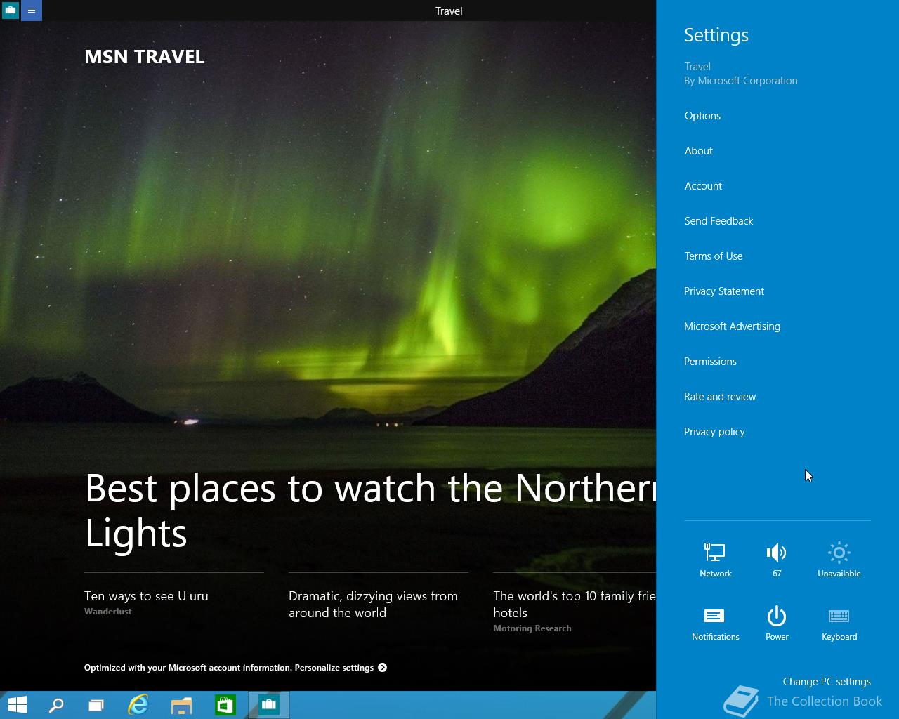Select Rate and review
This screenshot has width=899, height=719.
tap(720, 397)
